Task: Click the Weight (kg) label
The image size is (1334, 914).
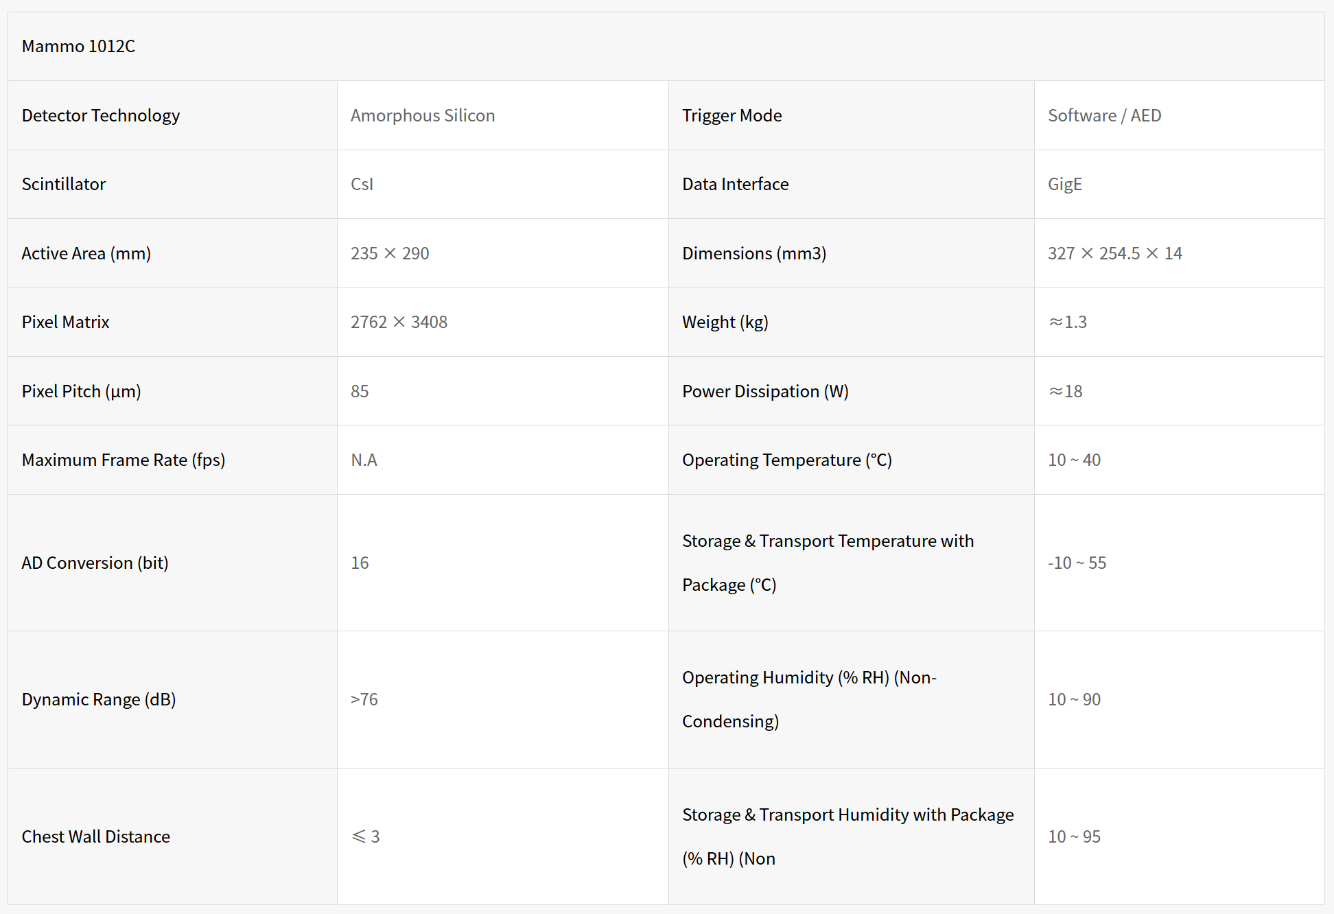Action: click(725, 322)
